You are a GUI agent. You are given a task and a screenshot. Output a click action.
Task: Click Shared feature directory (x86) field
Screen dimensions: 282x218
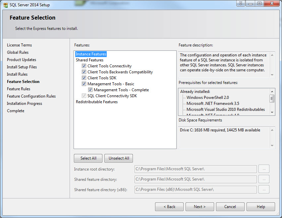pos(196,189)
